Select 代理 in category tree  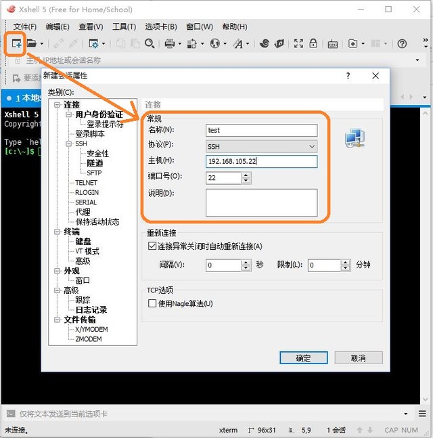click(x=83, y=212)
